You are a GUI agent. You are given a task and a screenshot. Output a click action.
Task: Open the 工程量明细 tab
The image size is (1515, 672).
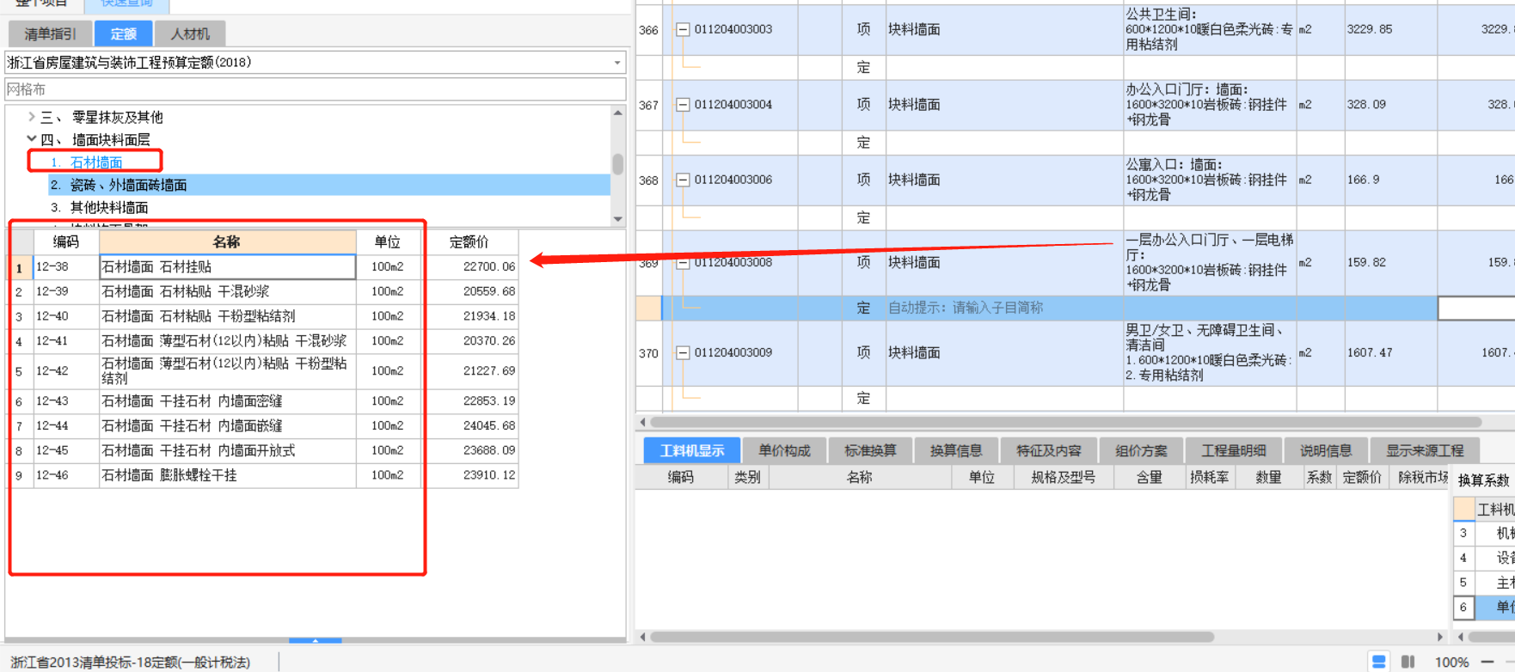1233,450
